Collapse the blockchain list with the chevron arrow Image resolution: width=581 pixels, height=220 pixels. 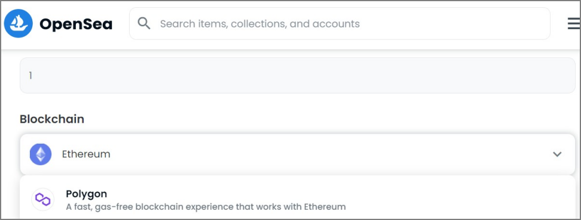pos(557,154)
